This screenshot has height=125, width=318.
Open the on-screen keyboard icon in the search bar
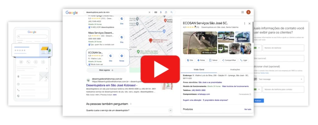click(156, 12)
